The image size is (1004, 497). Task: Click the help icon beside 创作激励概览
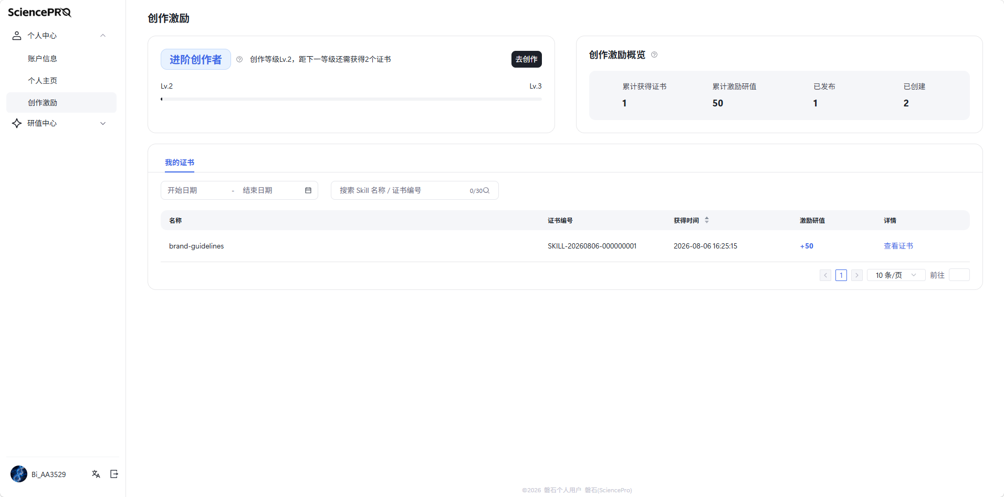pyautogui.click(x=654, y=55)
